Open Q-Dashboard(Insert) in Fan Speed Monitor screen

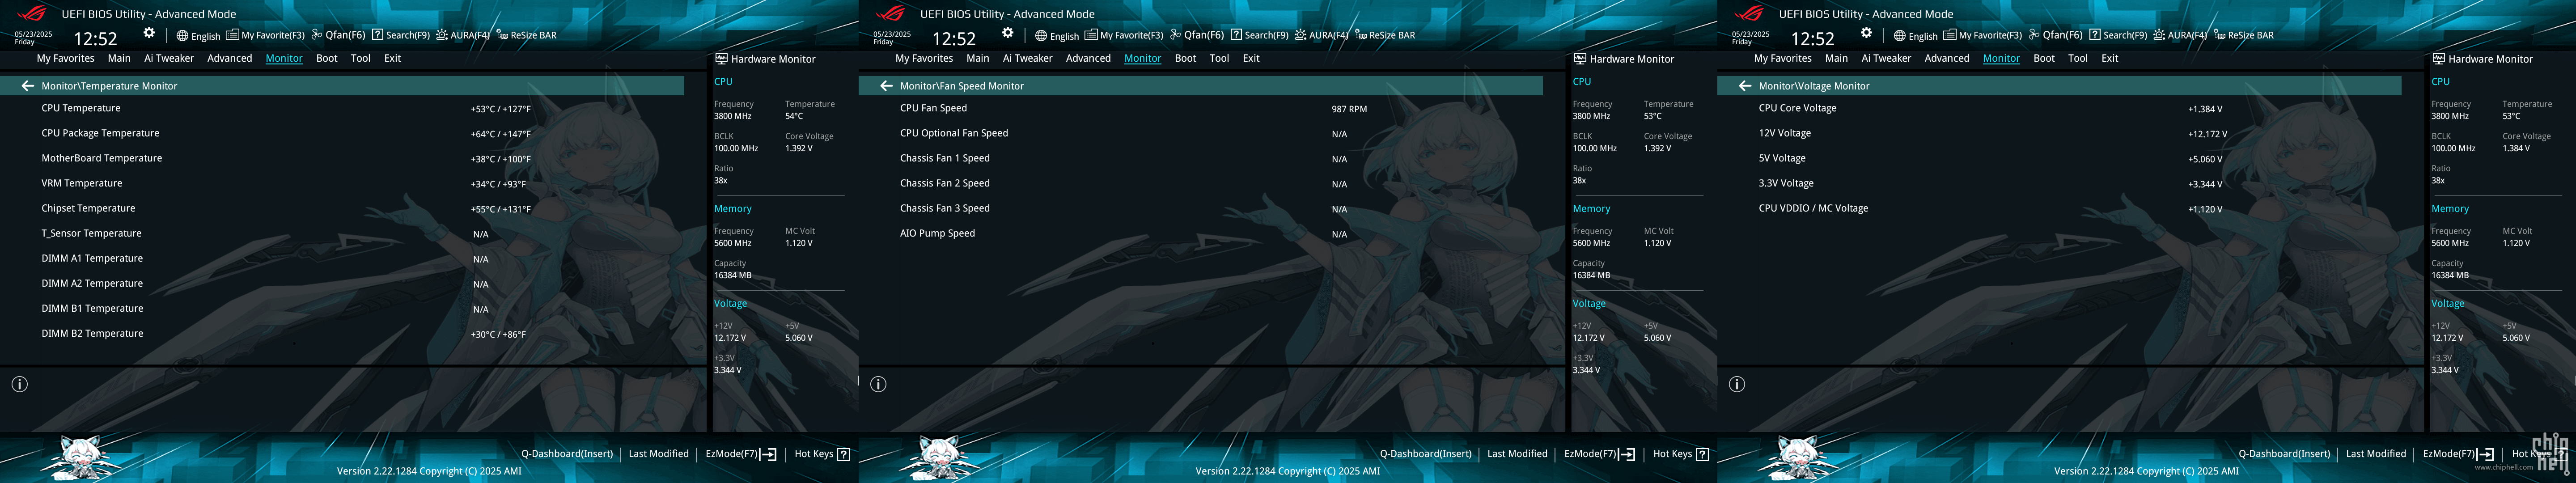click(x=1426, y=454)
